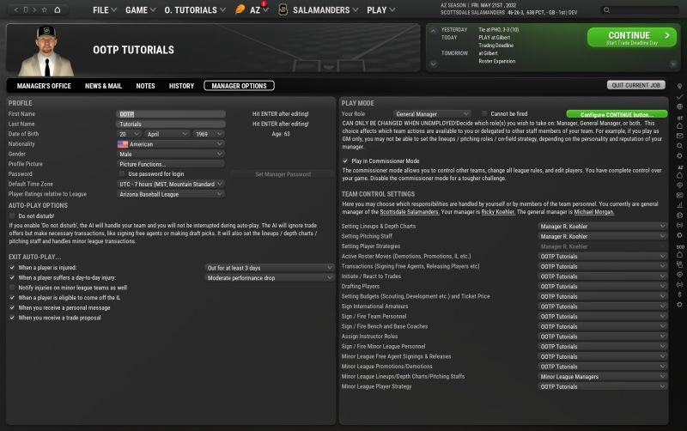Click the AZ section transactions arrows icon

point(679,225)
